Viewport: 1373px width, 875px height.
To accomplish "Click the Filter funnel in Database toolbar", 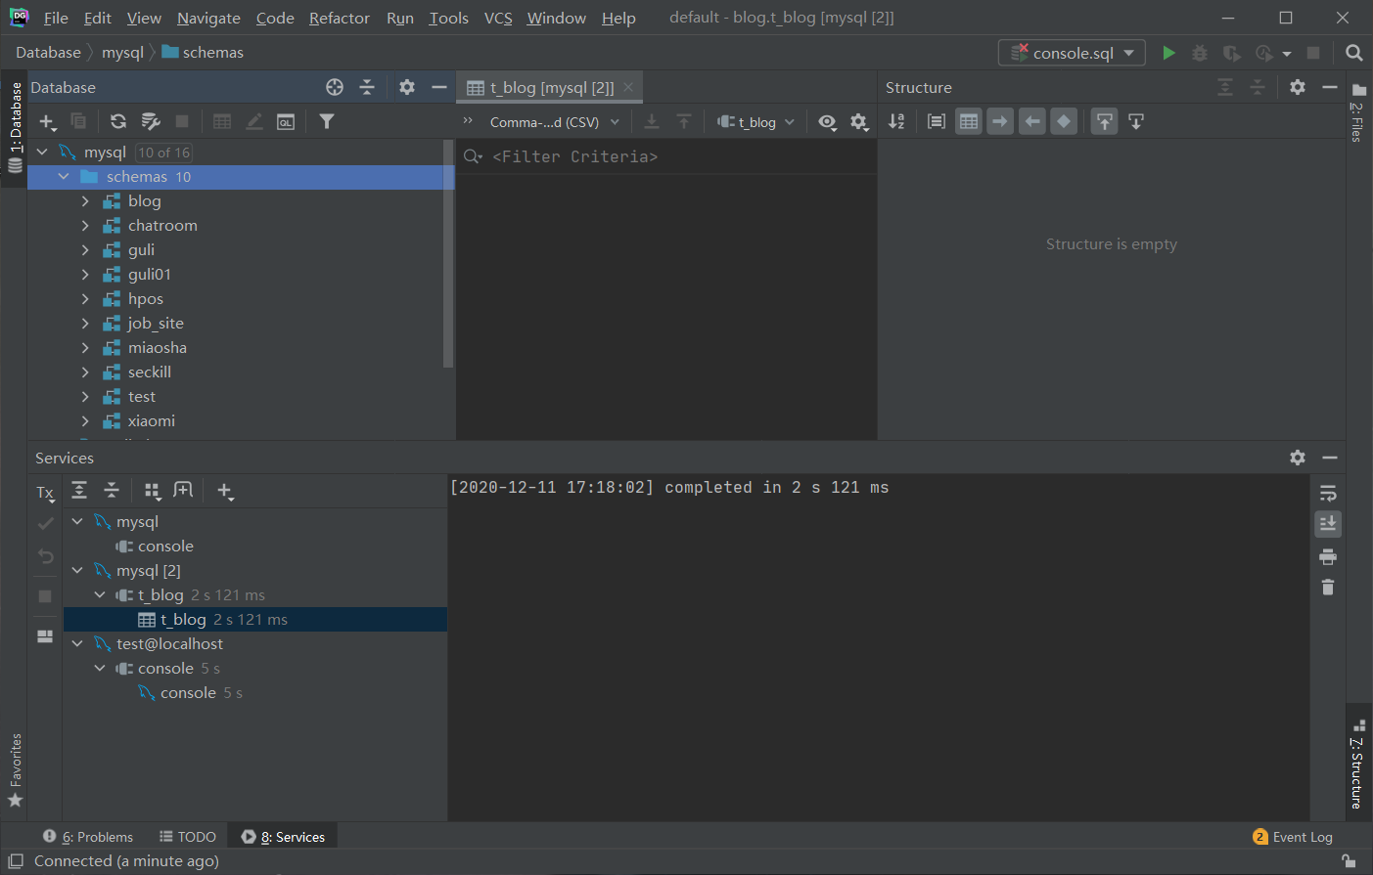I will pyautogui.click(x=327, y=121).
